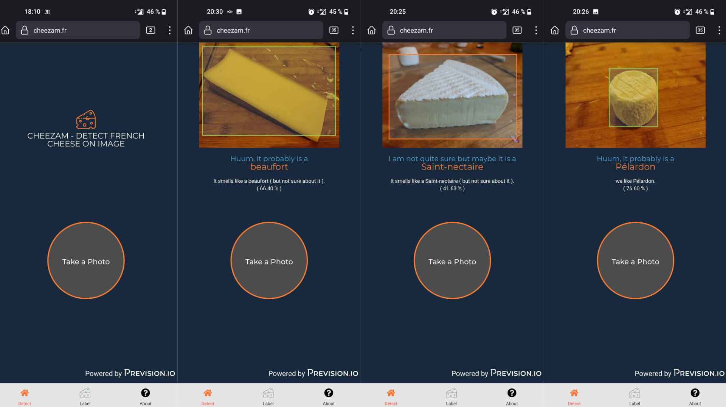Tap the beaufort cheese photo
This screenshot has height=407, width=726.
[269, 95]
